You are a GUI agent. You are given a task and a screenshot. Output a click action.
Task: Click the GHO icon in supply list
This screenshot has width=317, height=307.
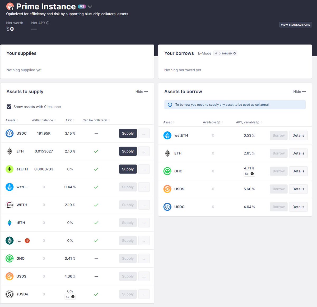pyautogui.click(x=10, y=258)
